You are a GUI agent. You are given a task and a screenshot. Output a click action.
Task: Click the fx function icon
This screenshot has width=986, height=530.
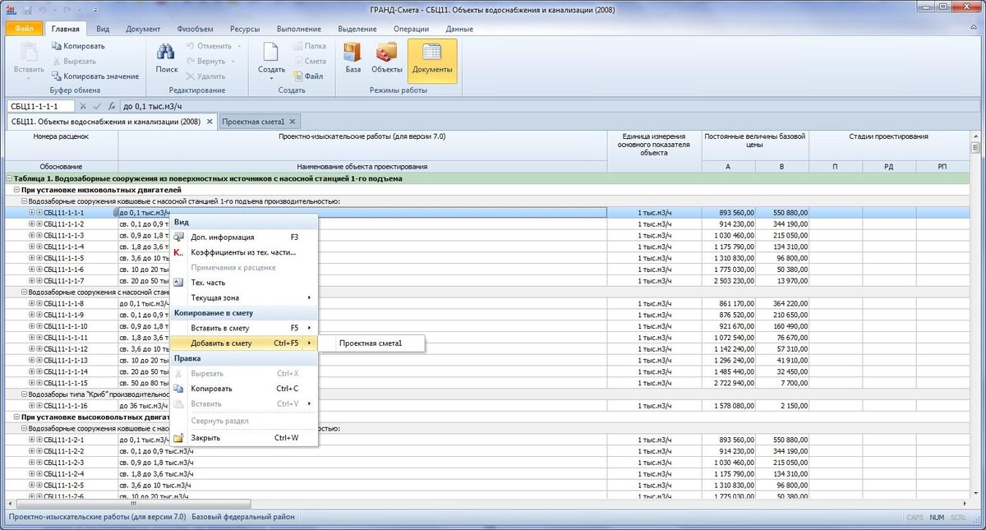[111, 106]
